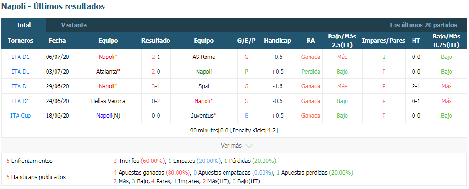
Task: Expand the Ver más chevron arrow
Action: click(x=249, y=146)
